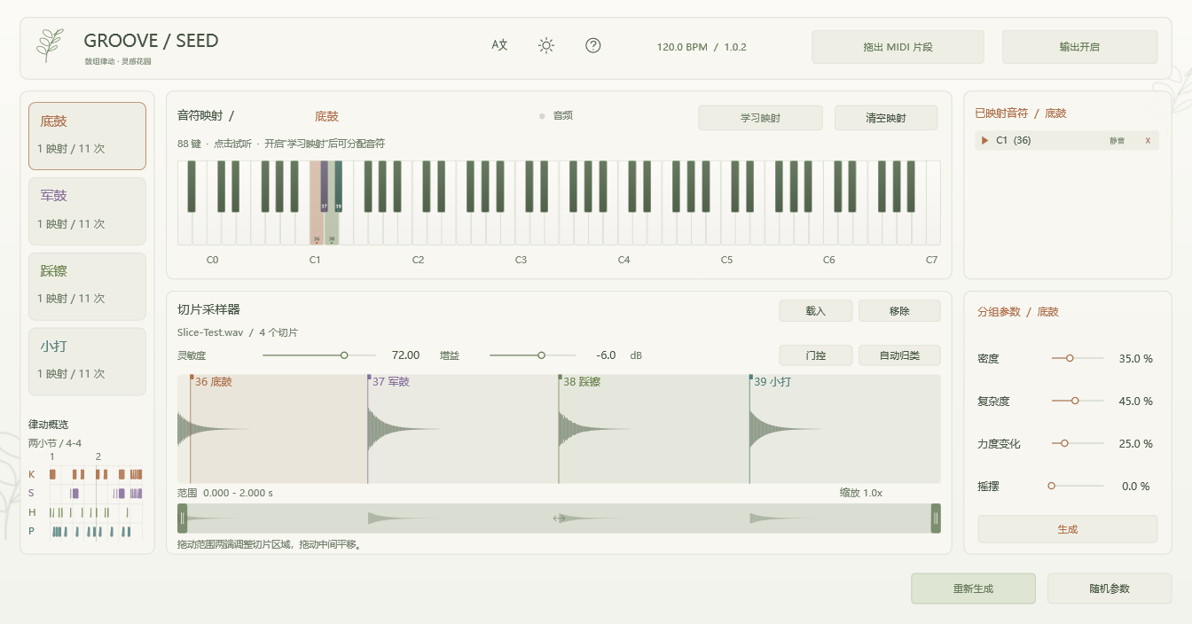Screen dimensions: 1192x624
Task: Click the 范围 0.000 - 2.000 s label
Action: (225, 493)
